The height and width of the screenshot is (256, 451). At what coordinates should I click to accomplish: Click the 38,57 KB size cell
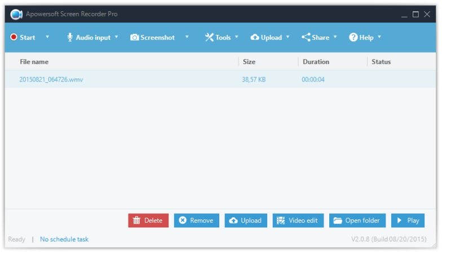pos(254,79)
